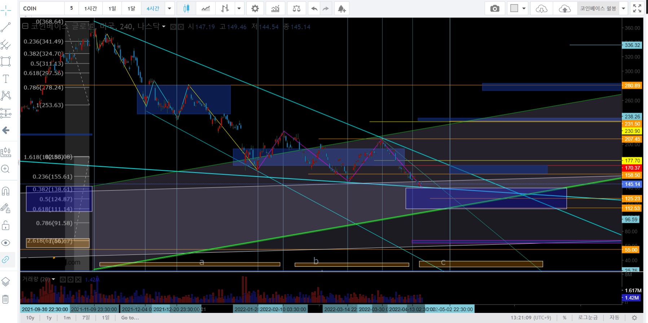Open the 코인베이스 월봉 layout dropdown arrow
Image resolution: width=648 pixels, height=323 pixels.
(623, 8)
